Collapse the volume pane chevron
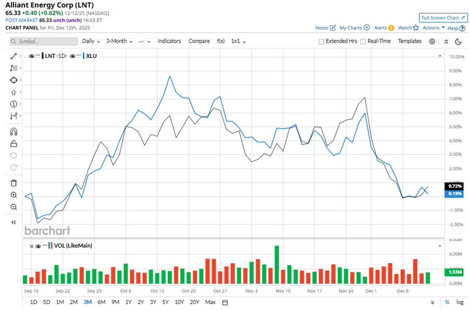 pyautogui.click(x=440, y=246)
